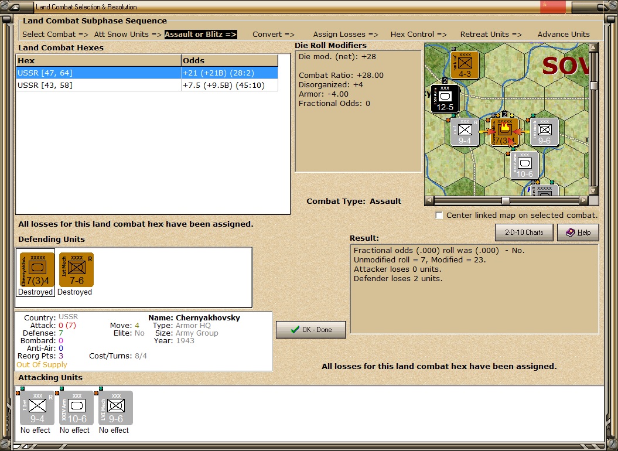Click the Odds column header
This screenshot has width=618, height=451.
tap(230, 60)
